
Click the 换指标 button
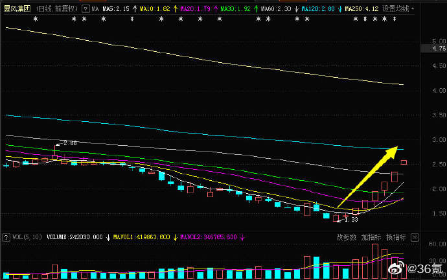coord(396,237)
